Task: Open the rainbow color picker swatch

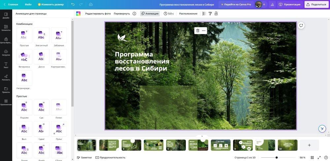Action: point(78,14)
